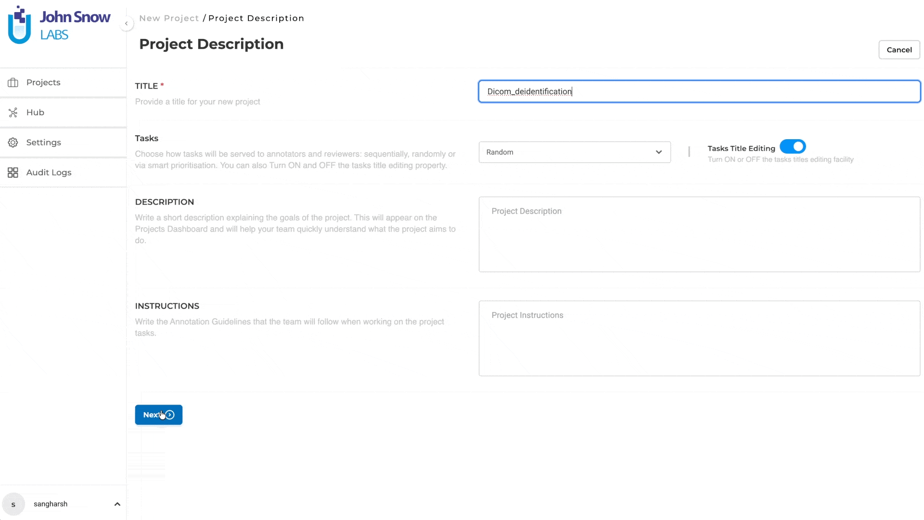Open Settings in the sidebar

(63, 143)
